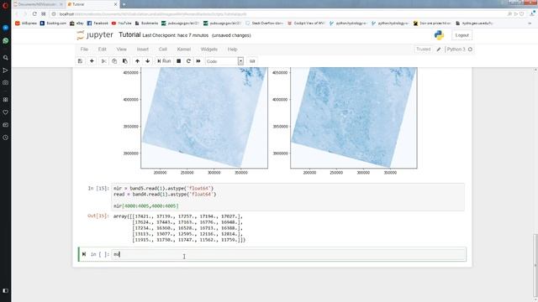The image size is (538, 302).
Task: Interrupt the kernel with the stop icon
Action: pos(179,61)
